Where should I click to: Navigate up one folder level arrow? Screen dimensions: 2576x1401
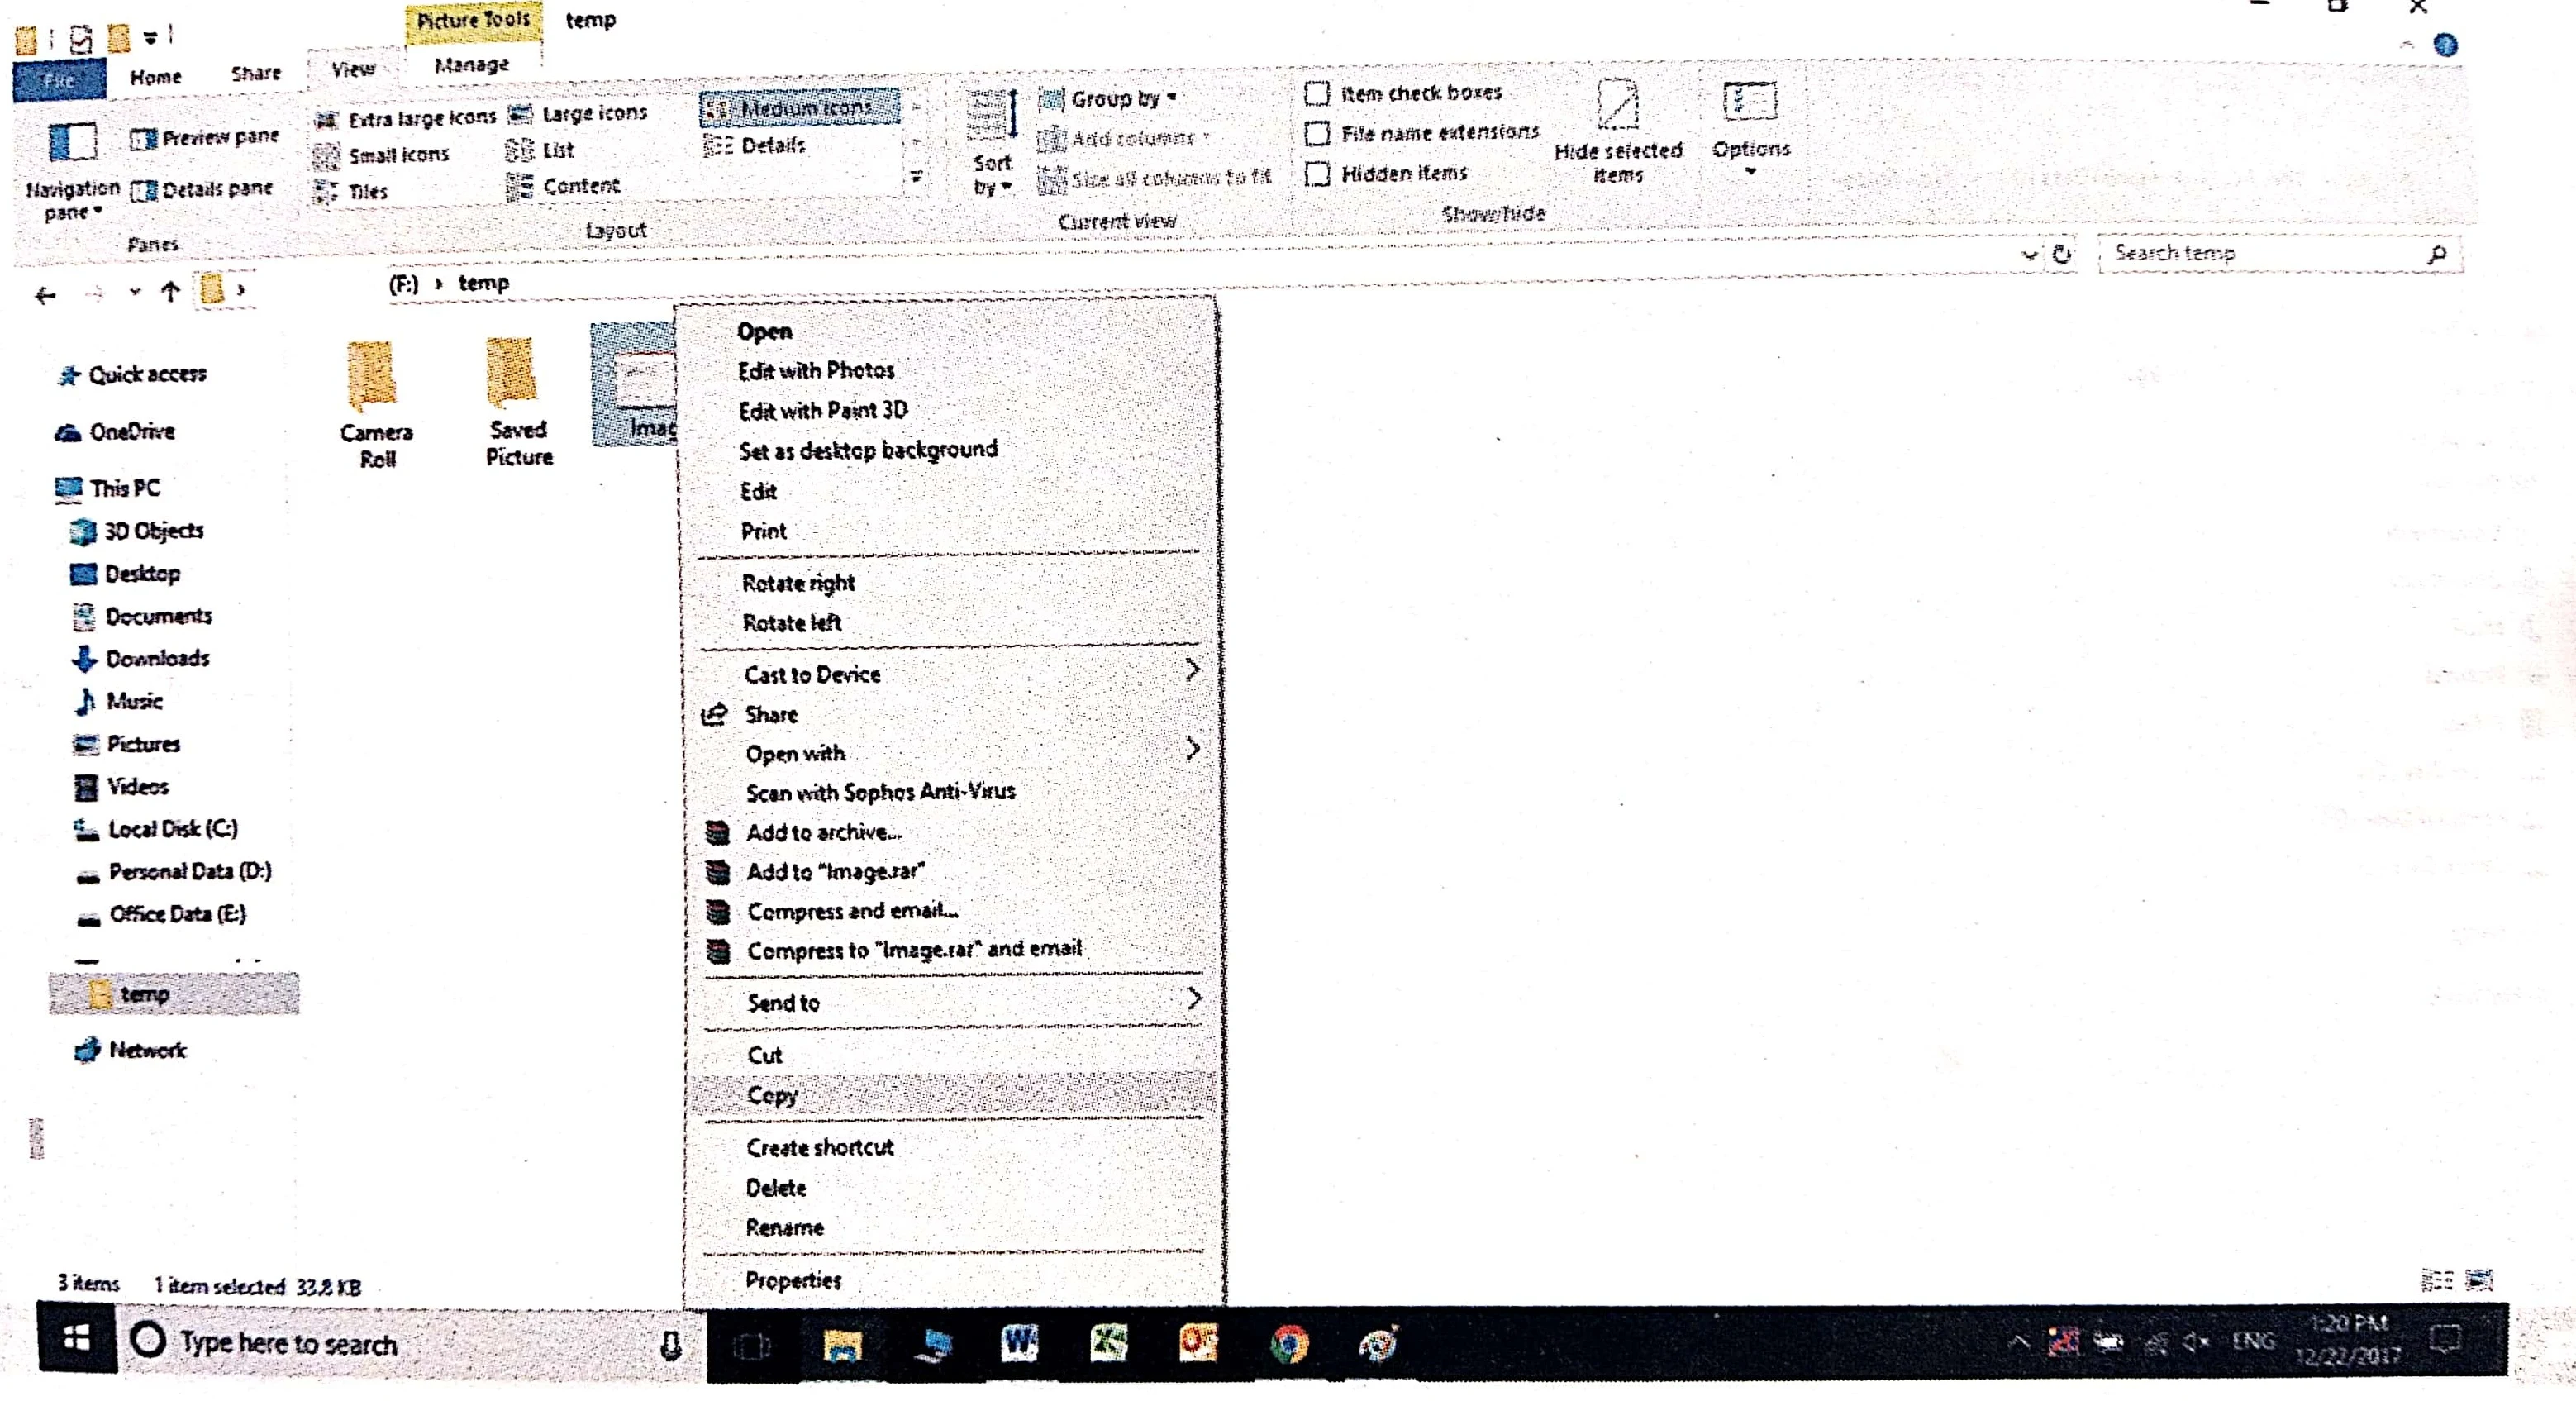[x=170, y=292]
